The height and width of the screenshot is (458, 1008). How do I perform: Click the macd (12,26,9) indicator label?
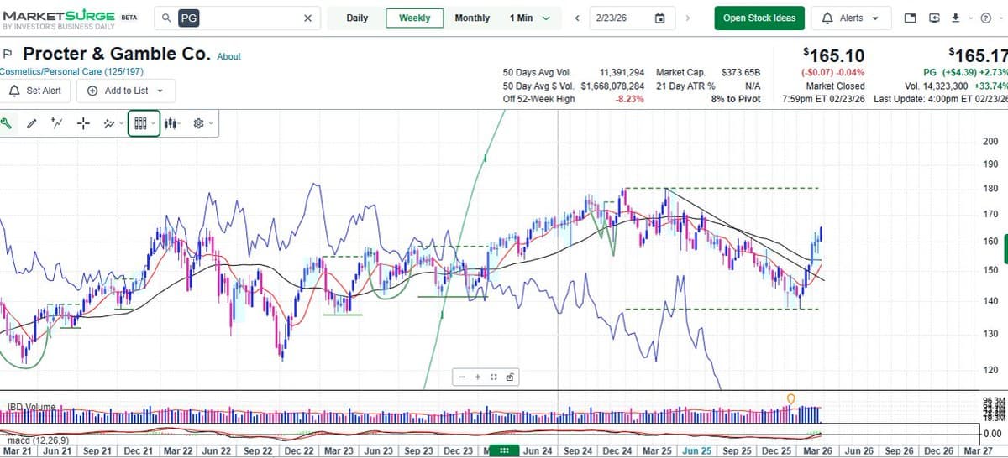point(38,440)
